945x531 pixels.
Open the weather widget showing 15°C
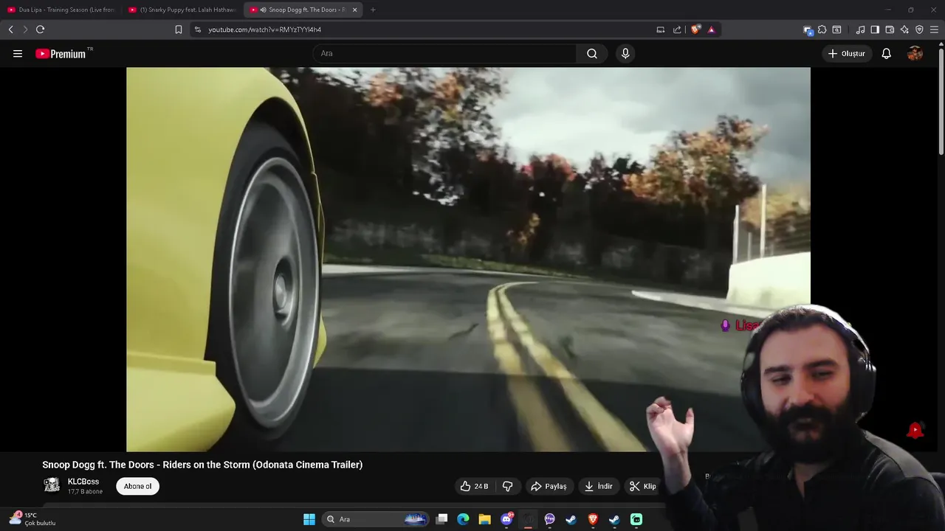(x=32, y=519)
